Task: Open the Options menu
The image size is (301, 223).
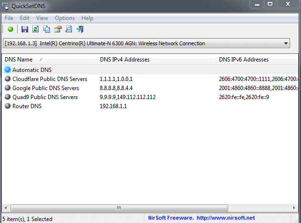Action: 65,18
